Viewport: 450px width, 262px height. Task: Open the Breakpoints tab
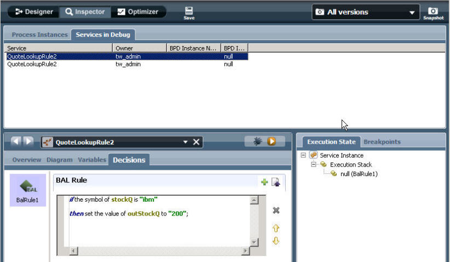coord(382,142)
